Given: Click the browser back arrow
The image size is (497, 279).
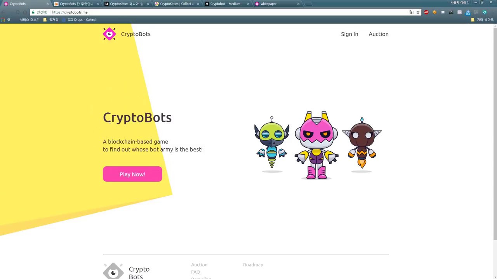Looking at the screenshot, I should point(3,12).
